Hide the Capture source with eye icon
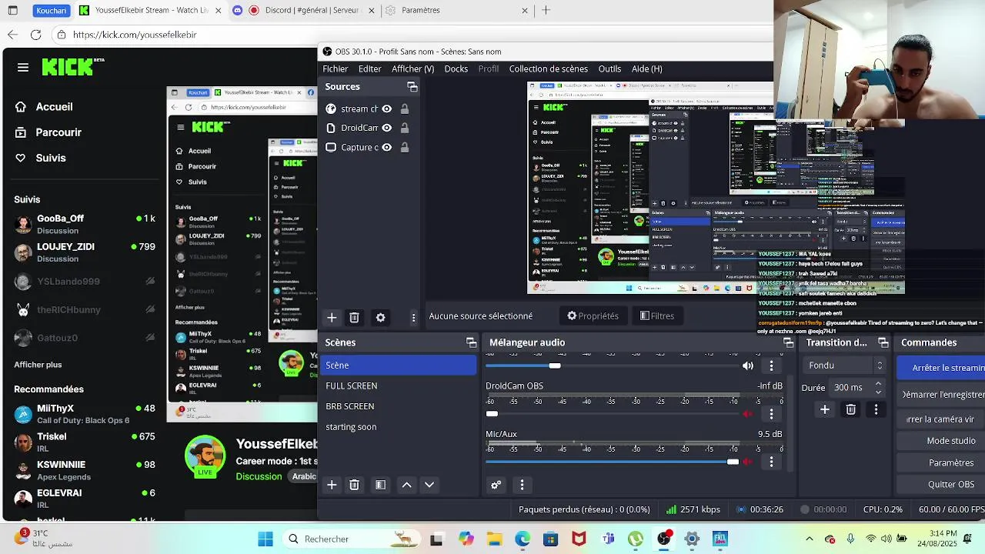This screenshot has width=985, height=554. click(x=386, y=147)
